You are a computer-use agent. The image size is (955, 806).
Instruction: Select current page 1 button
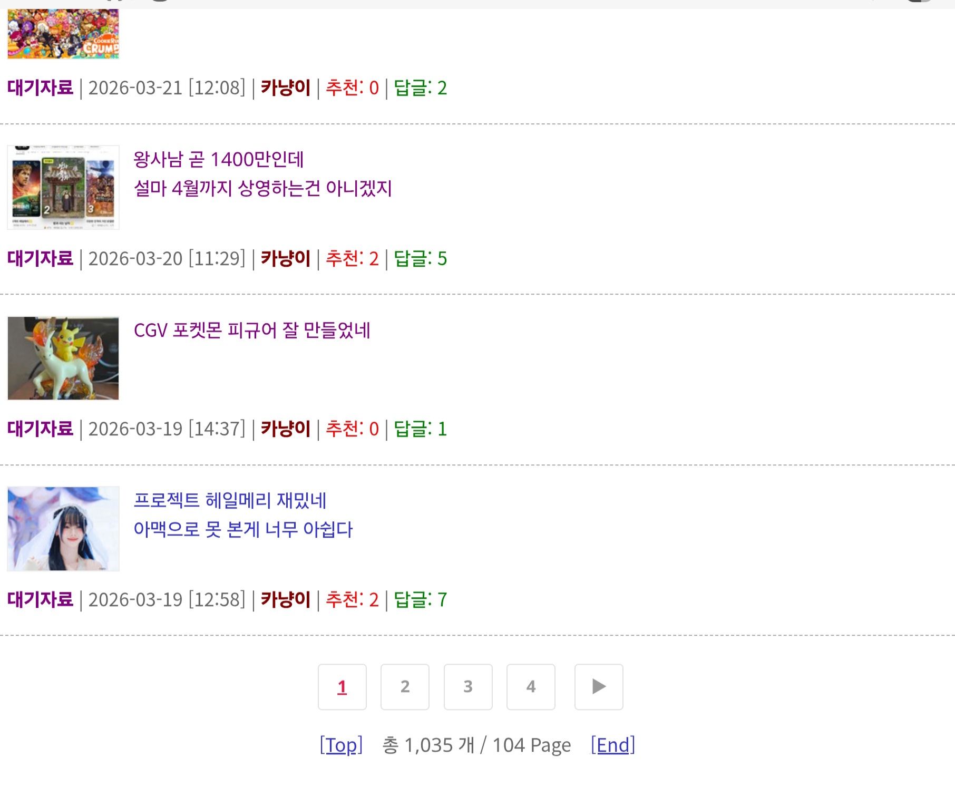(342, 687)
